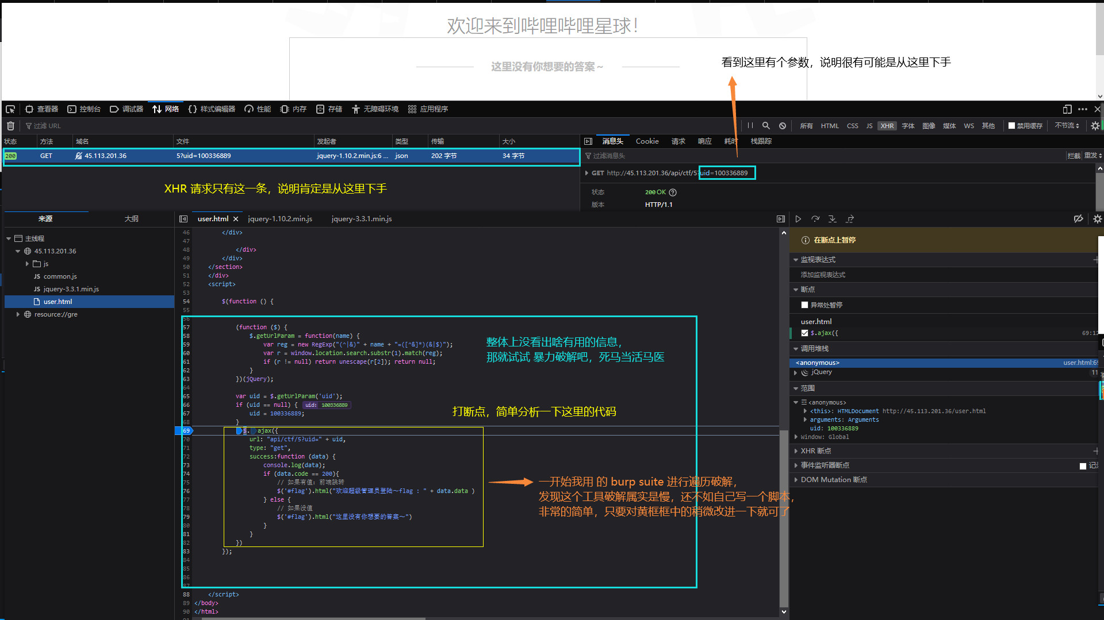The width and height of the screenshot is (1104, 620).
Task: Switch to jquery-1.10.2.min.js editor tab
Action: 280,219
